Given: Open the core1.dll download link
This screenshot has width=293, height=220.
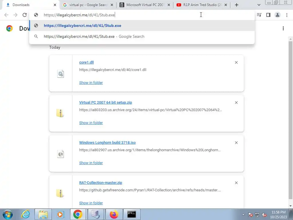Looking at the screenshot, I should [x=86, y=62].
